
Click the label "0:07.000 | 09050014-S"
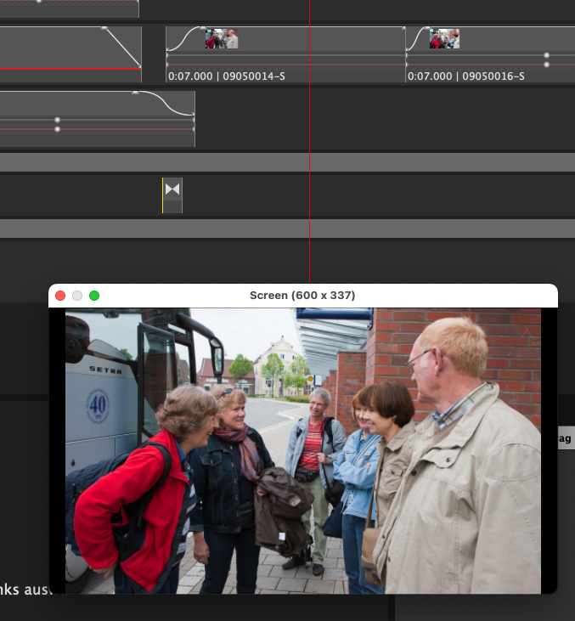[x=226, y=76]
